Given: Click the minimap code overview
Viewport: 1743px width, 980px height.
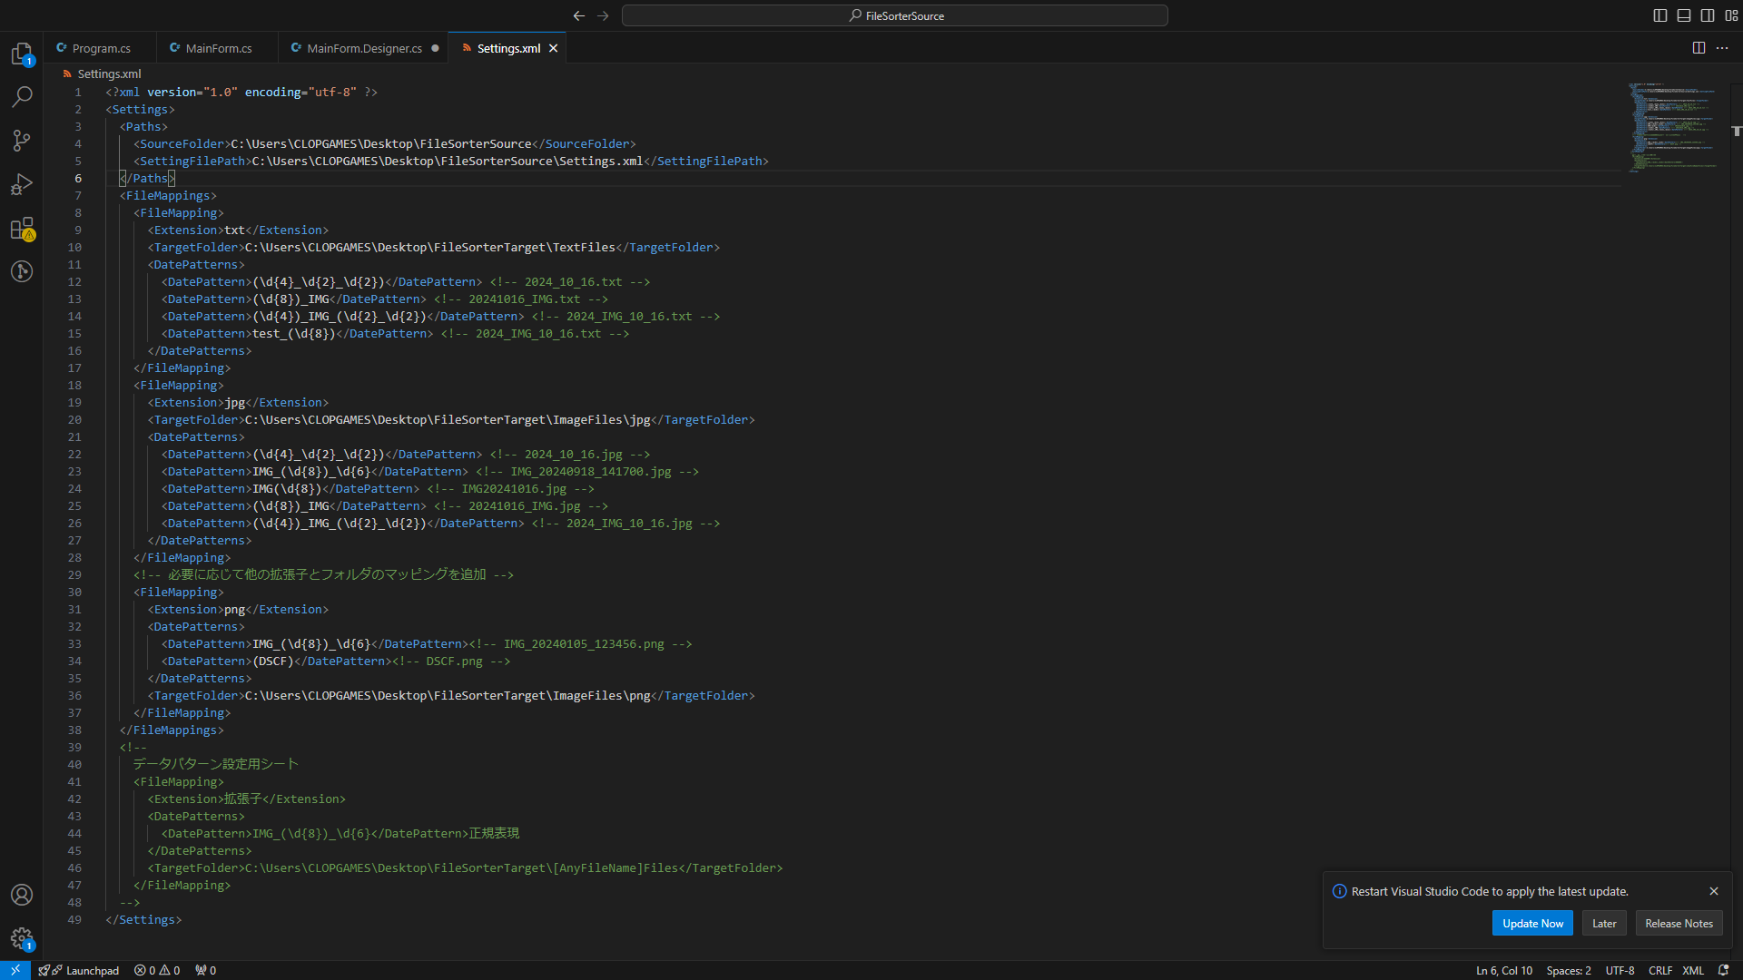Looking at the screenshot, I should pyautogui.click(x=1672, y=127).
